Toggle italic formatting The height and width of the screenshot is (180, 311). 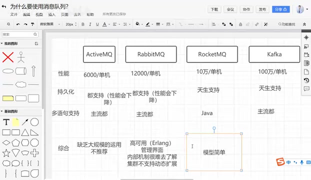(x=90, y=24)
